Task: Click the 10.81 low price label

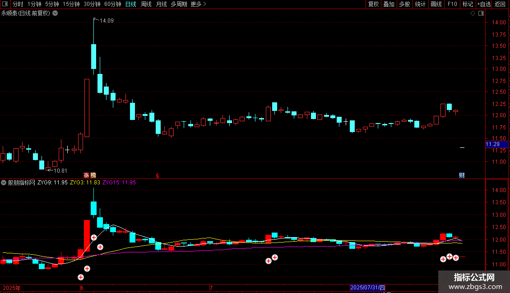Action: click(x=60, y=171)
